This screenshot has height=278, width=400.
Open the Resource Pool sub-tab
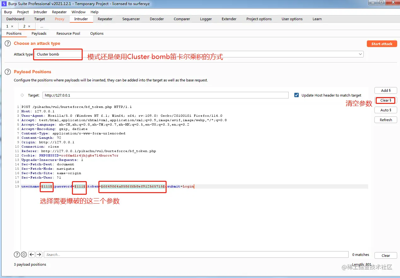pos(68,33)
